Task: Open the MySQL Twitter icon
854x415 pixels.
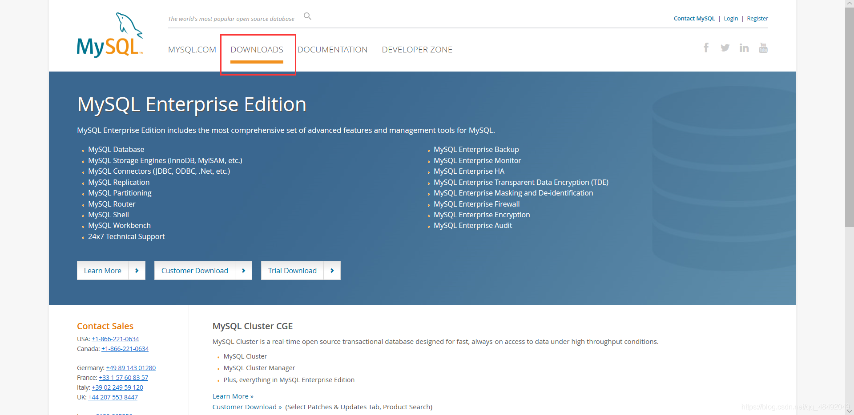Action: (x=725, y=48)
